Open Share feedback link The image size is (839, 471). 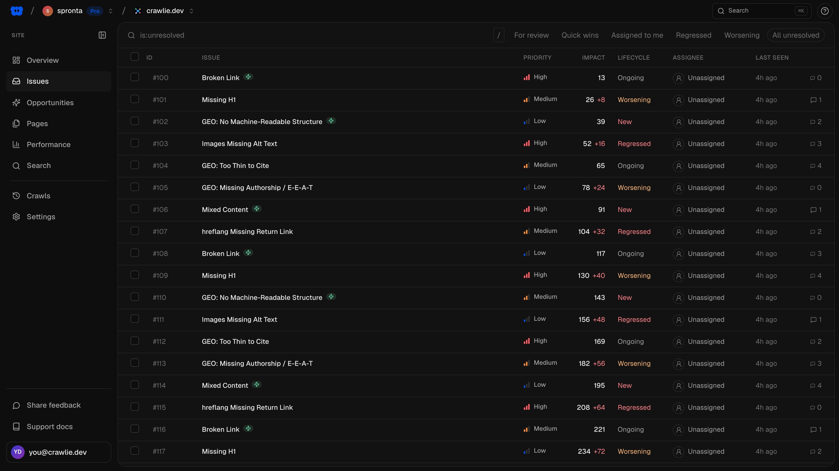pos(54,405)
